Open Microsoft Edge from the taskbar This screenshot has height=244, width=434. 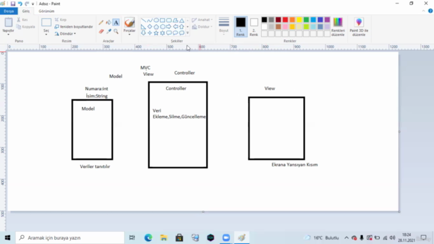pyautogui.click(x=148, y=238)
